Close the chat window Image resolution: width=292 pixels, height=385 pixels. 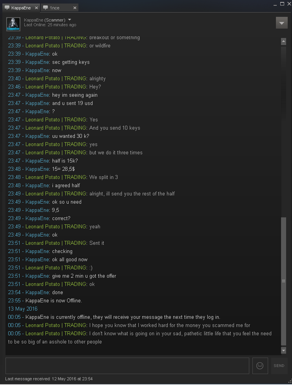(x=289, y=4)
